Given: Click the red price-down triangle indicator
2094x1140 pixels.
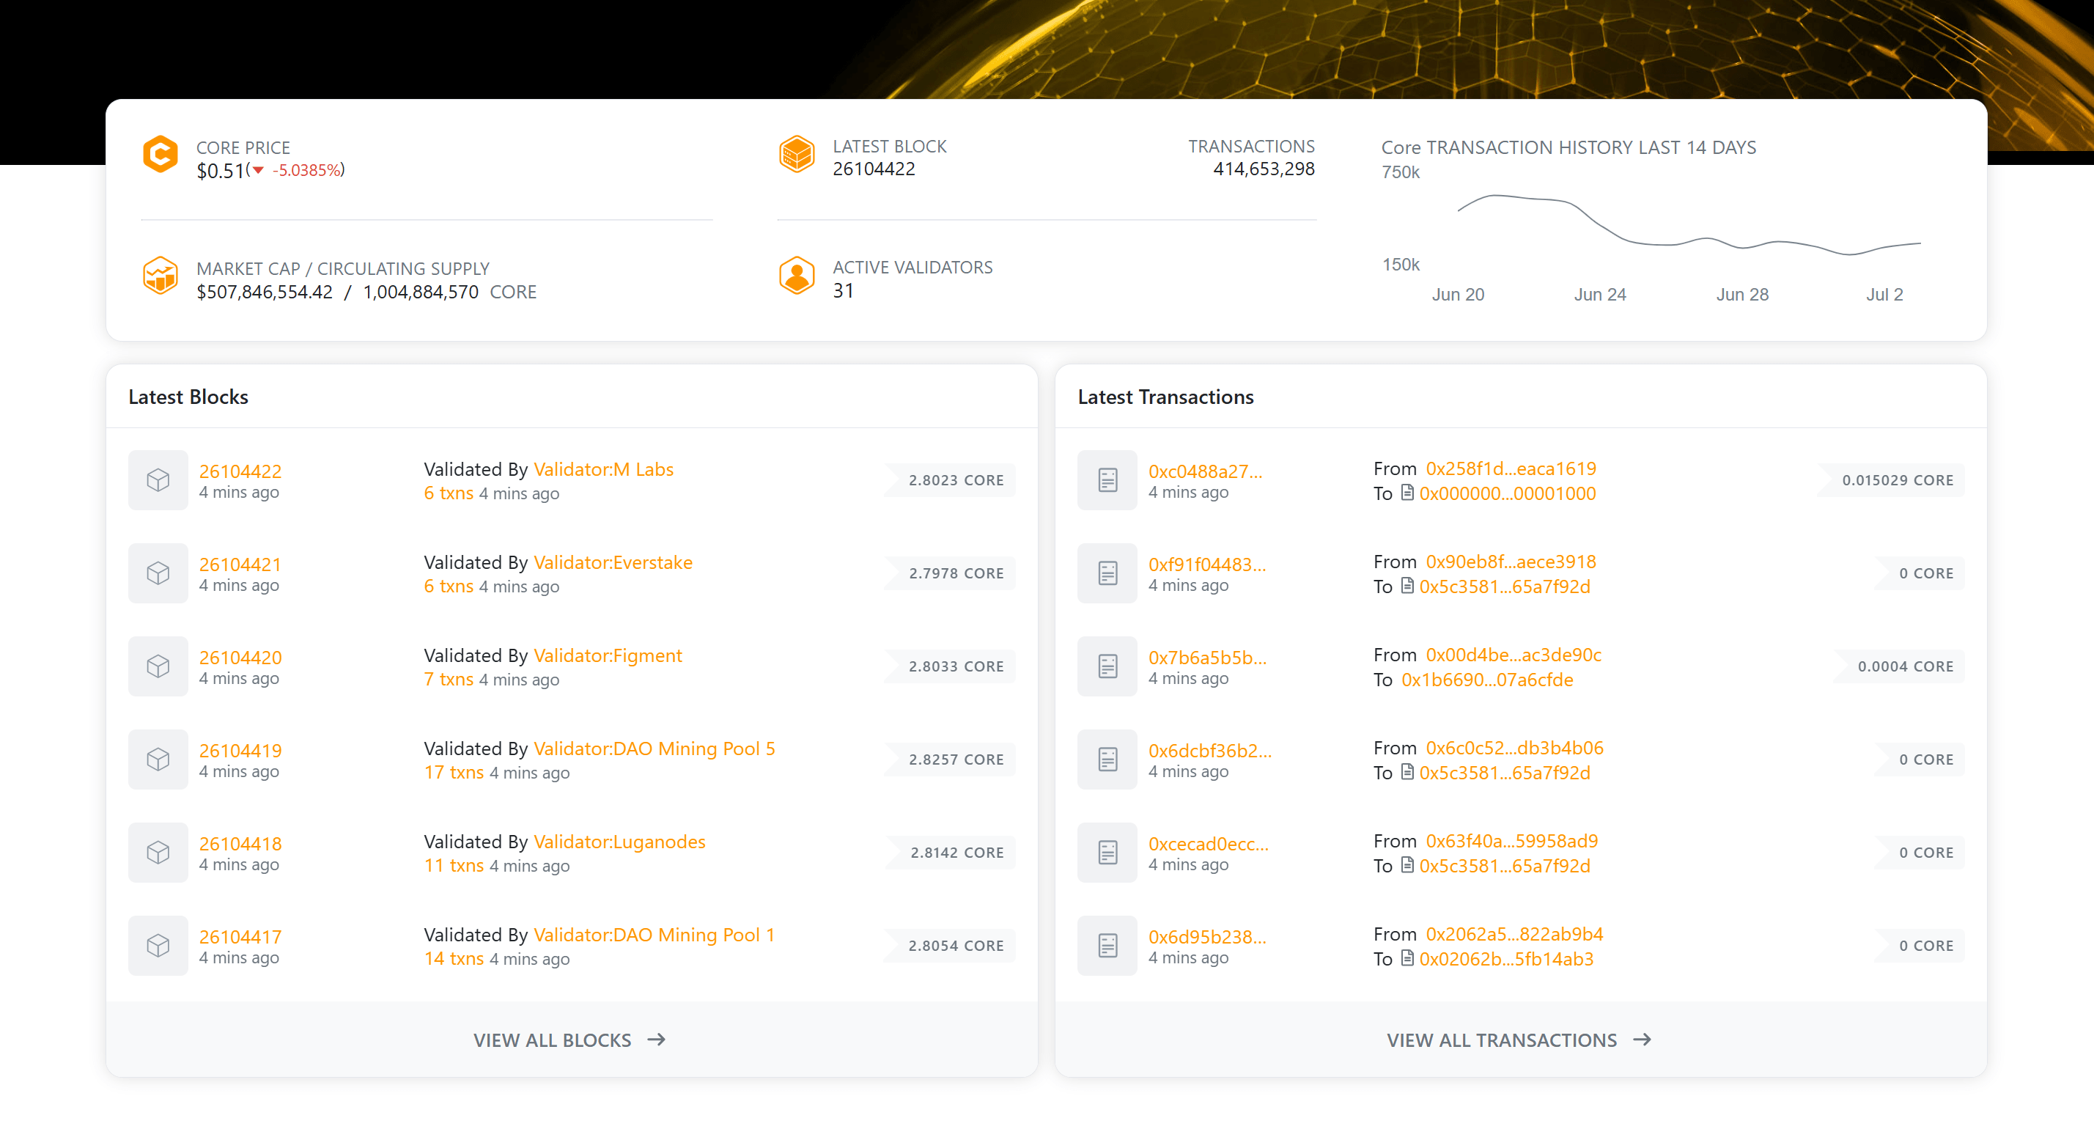Looking at the screenshot, I should [x=259, y=170].
